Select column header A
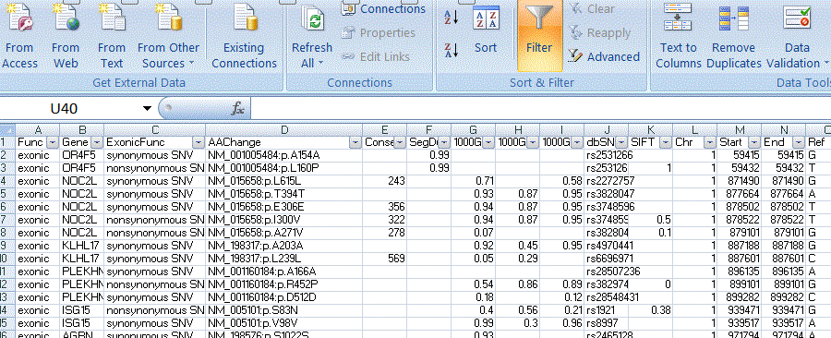 pos(38,130)
